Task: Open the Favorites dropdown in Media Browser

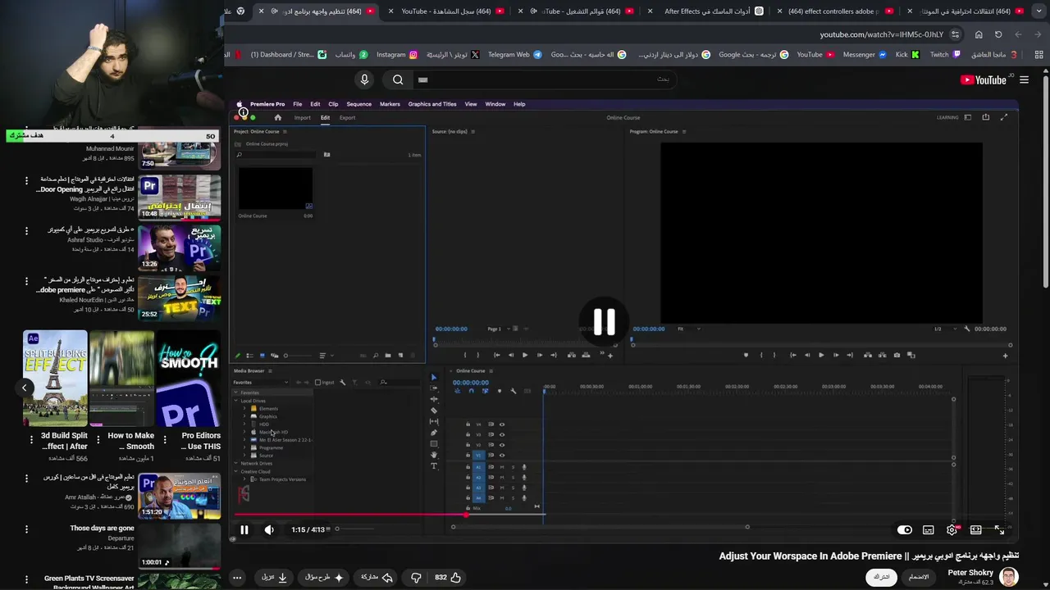Action: (261, 383)
